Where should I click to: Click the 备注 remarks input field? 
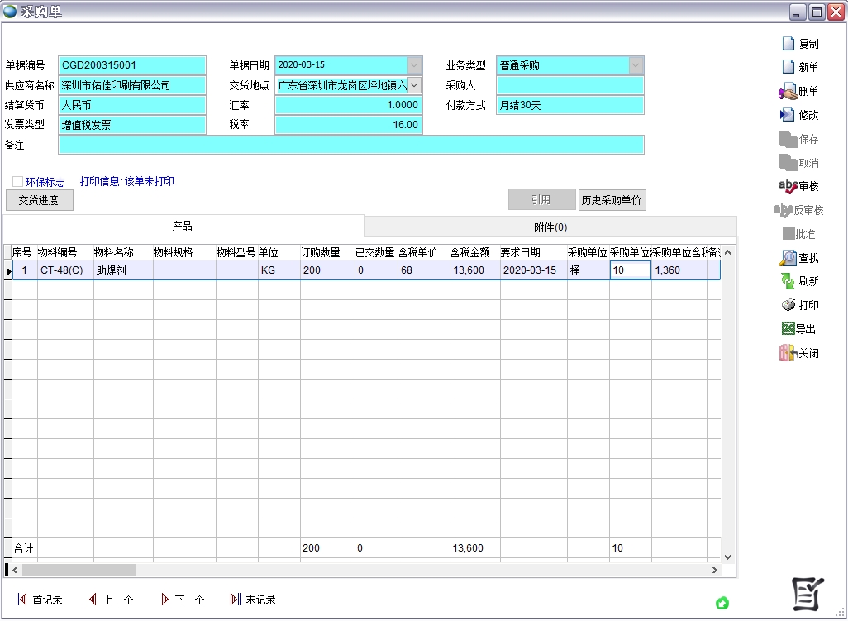click(350, 145)
